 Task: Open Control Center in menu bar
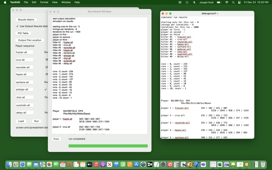(239, 2)
